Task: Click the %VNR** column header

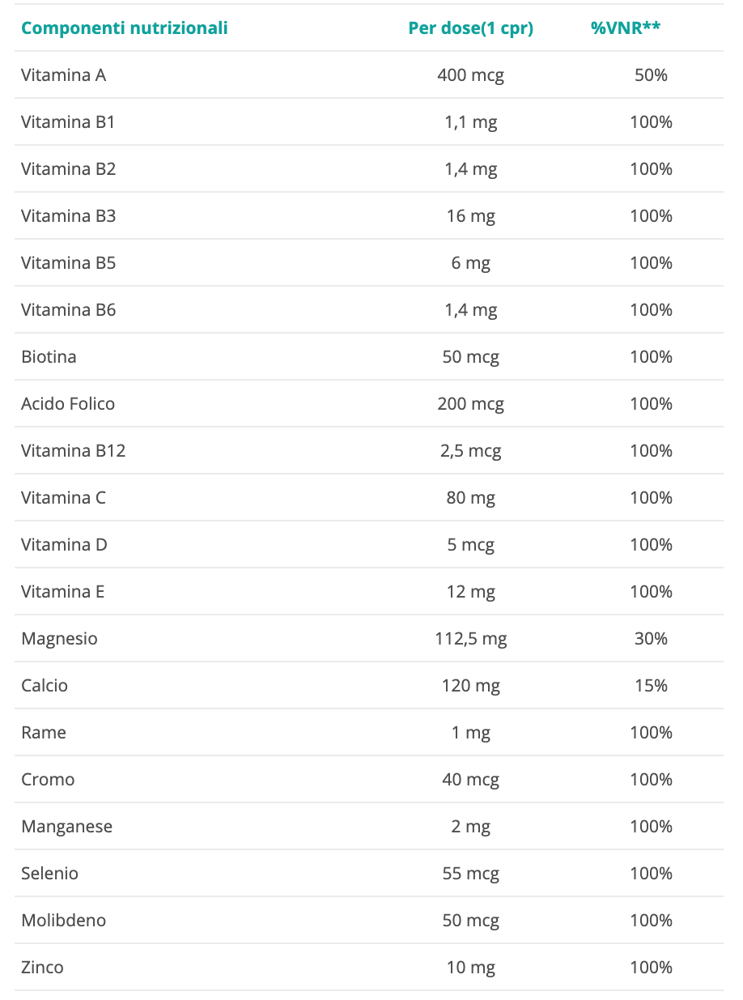Action: pyautogui.click(x=626, y=28)
